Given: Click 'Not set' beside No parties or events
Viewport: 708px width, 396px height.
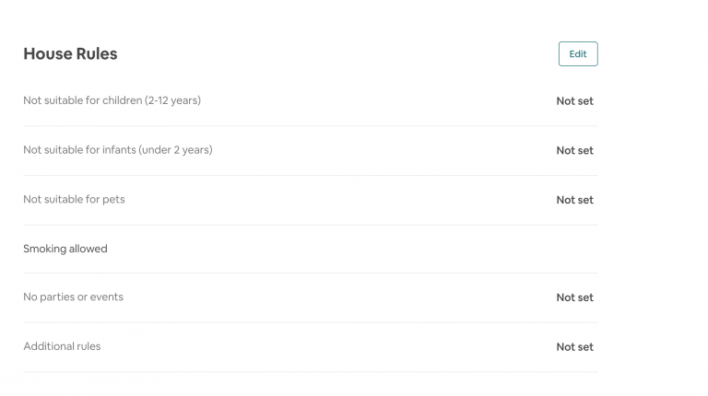Looking at the screenshot, I should point(574,297).
